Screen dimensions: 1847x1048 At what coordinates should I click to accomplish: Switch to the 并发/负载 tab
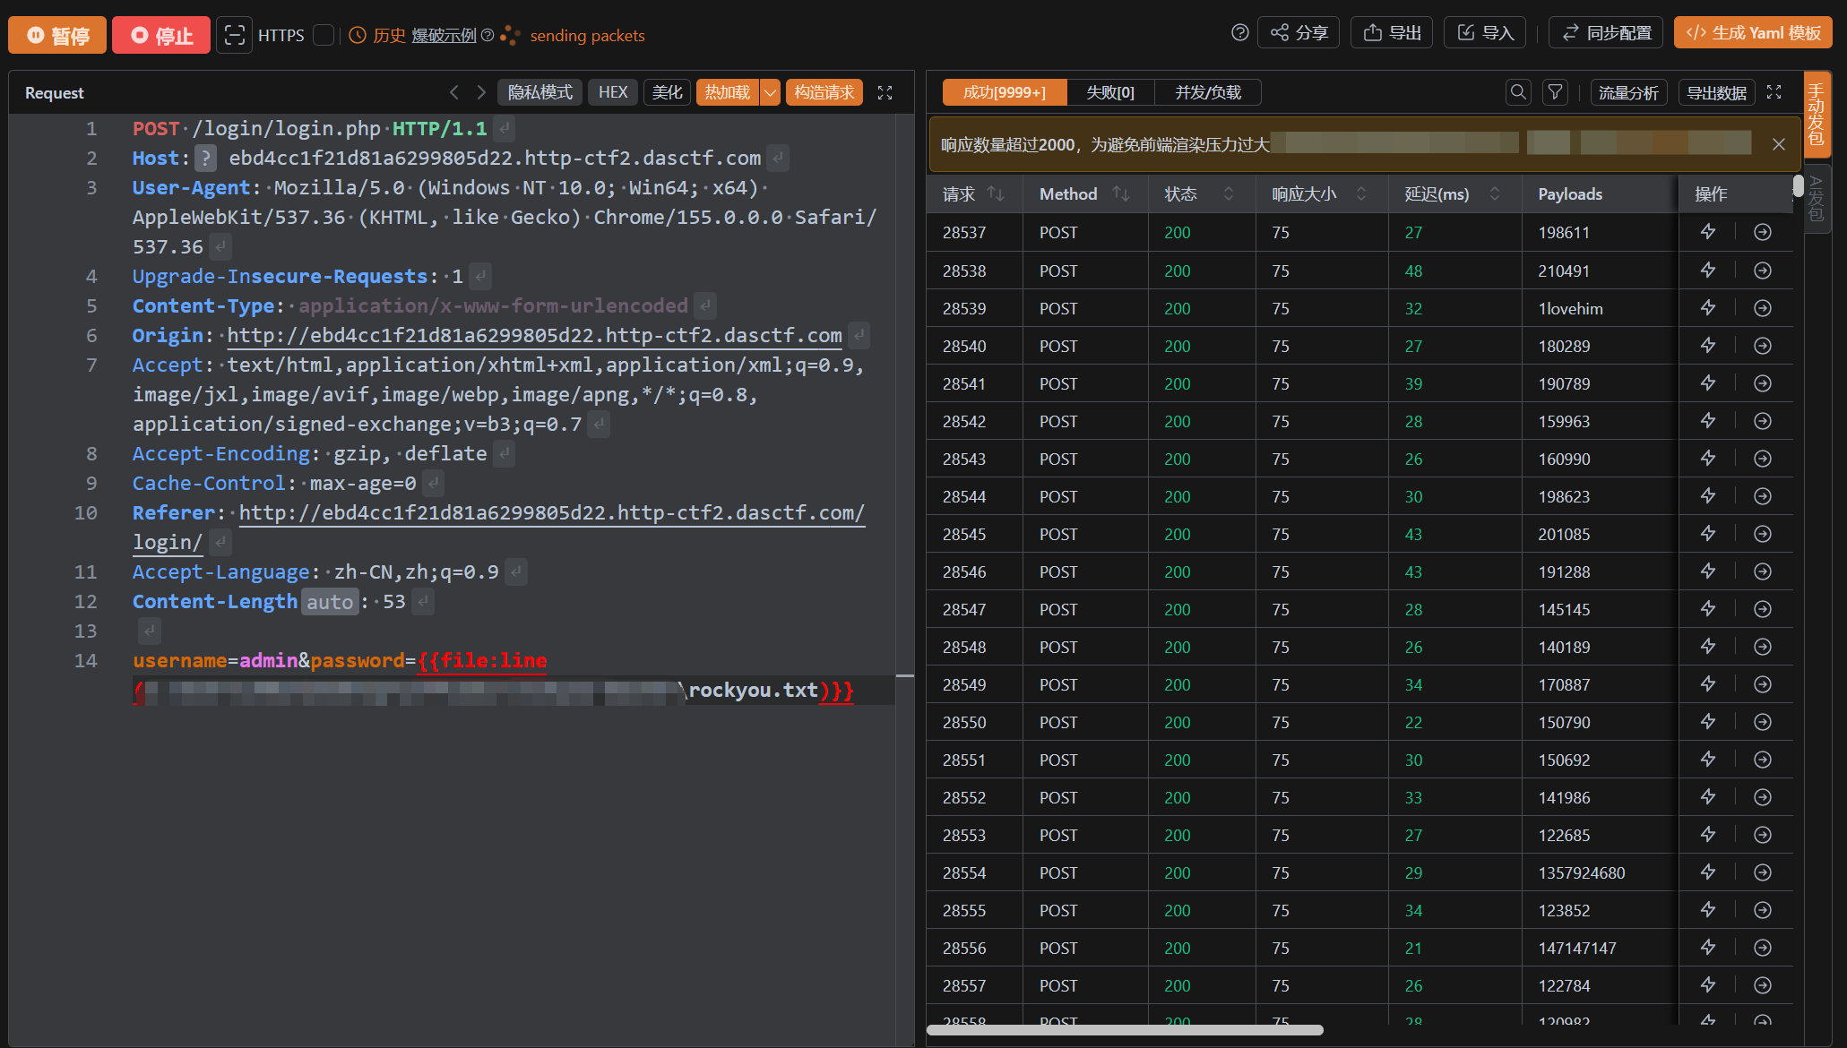click(x=1208, y=92)
